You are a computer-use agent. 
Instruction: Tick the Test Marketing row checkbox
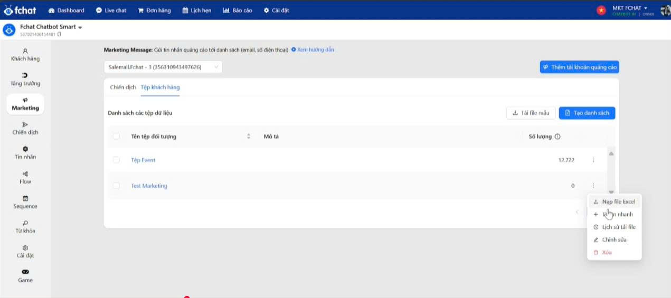click(x=116, y=186)
